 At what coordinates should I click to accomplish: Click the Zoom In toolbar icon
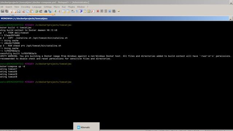click(55, 11)
